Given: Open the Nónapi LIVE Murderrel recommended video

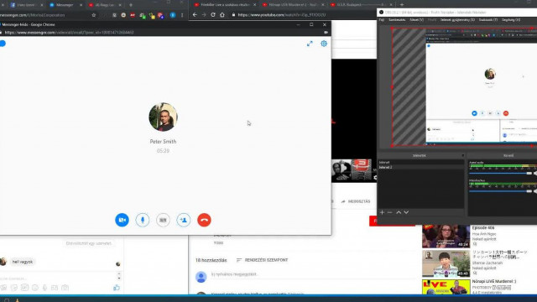Looking at the screenshot, I should (x=446, y=287).
